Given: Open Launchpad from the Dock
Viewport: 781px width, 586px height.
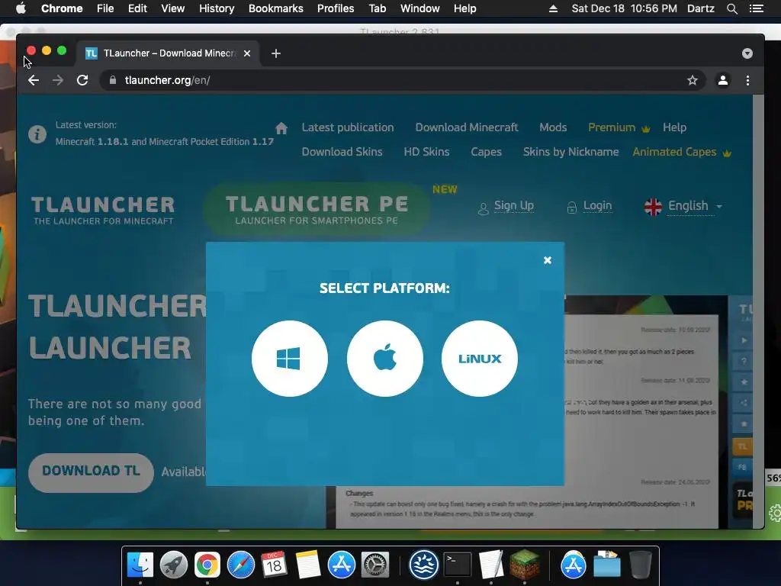Looking at the screenshot, I should 174,565.
